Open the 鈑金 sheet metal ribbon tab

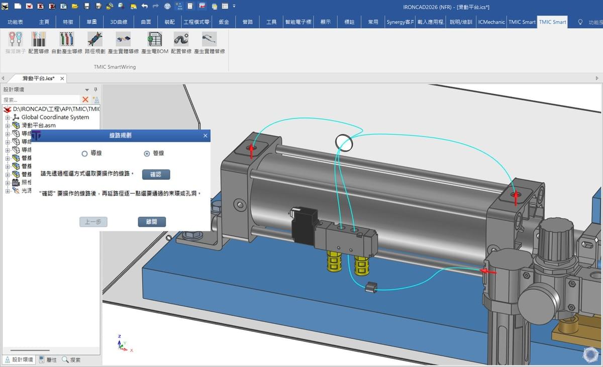point(224,22)
